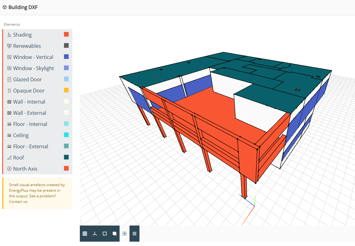Click the shadowed square toolbar icon

point(115,234)
